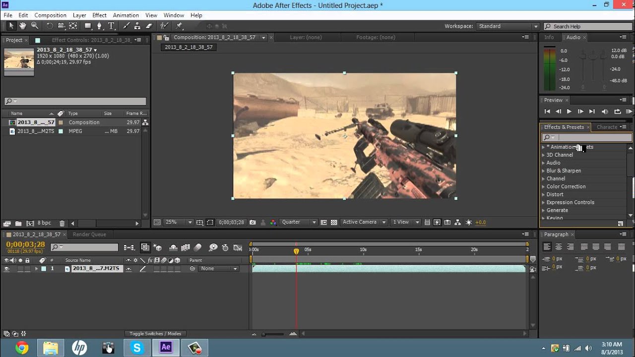Select the Eraser tool
The image size is (635, 357).
pyautogui.click(x=149, y=26)
